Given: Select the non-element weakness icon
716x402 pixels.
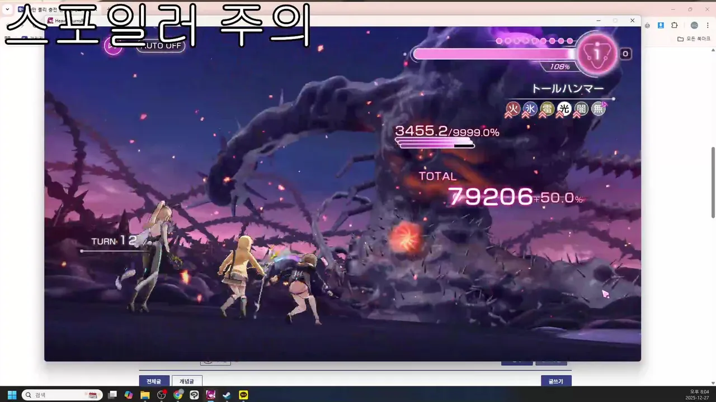Looking at the screenshot, I should pyautogui.click(x=599, y=109).
